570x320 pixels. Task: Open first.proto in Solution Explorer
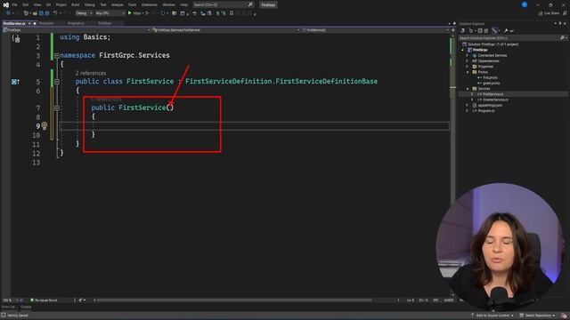[490, 77]
